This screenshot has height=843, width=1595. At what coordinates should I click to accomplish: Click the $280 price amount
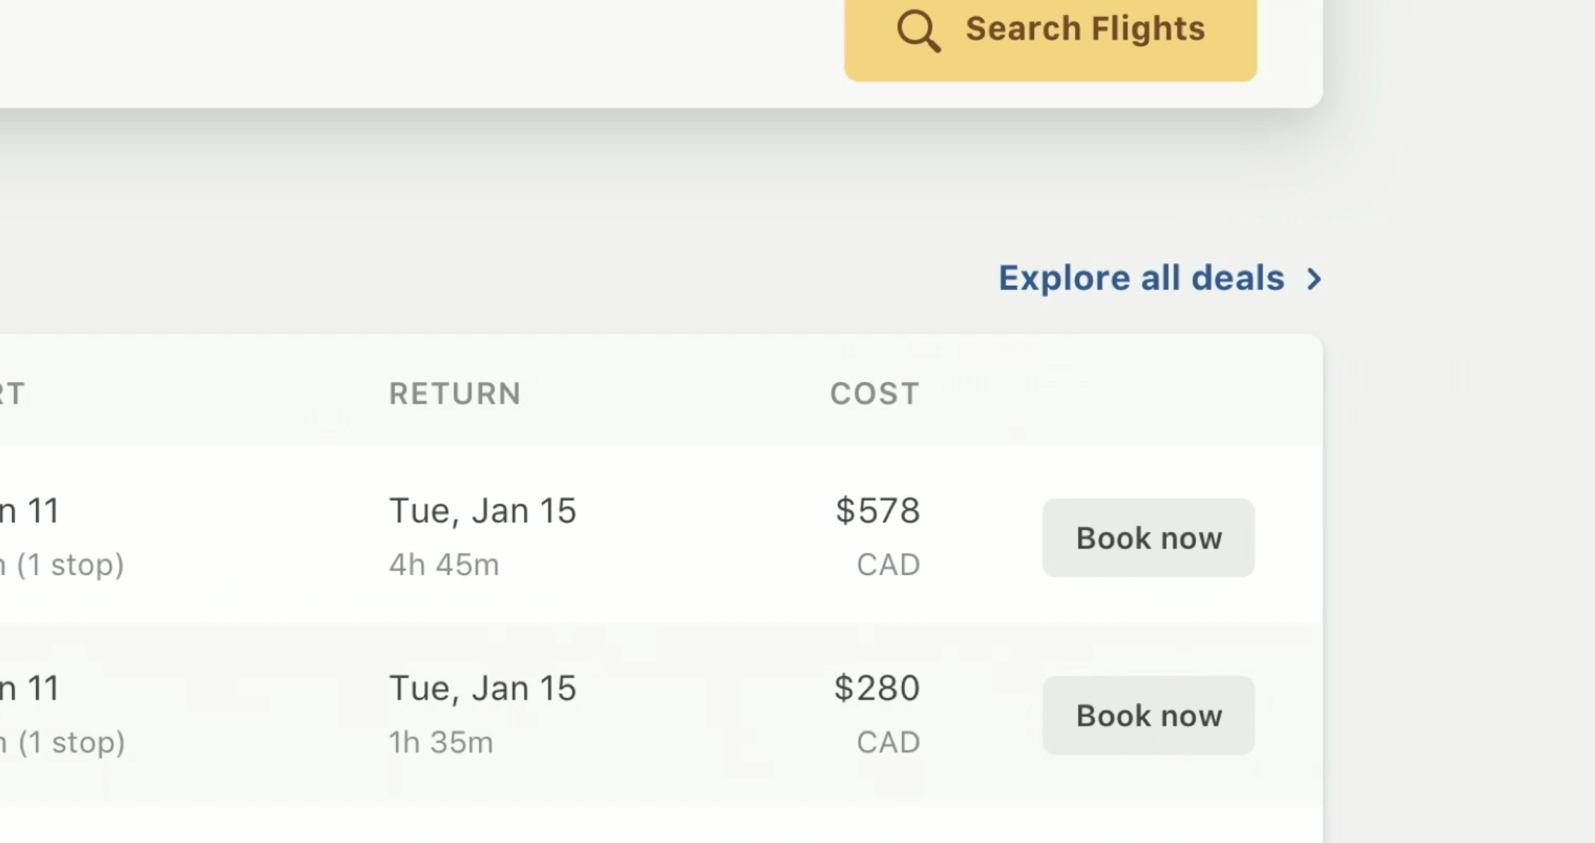[x=877, y=688]
